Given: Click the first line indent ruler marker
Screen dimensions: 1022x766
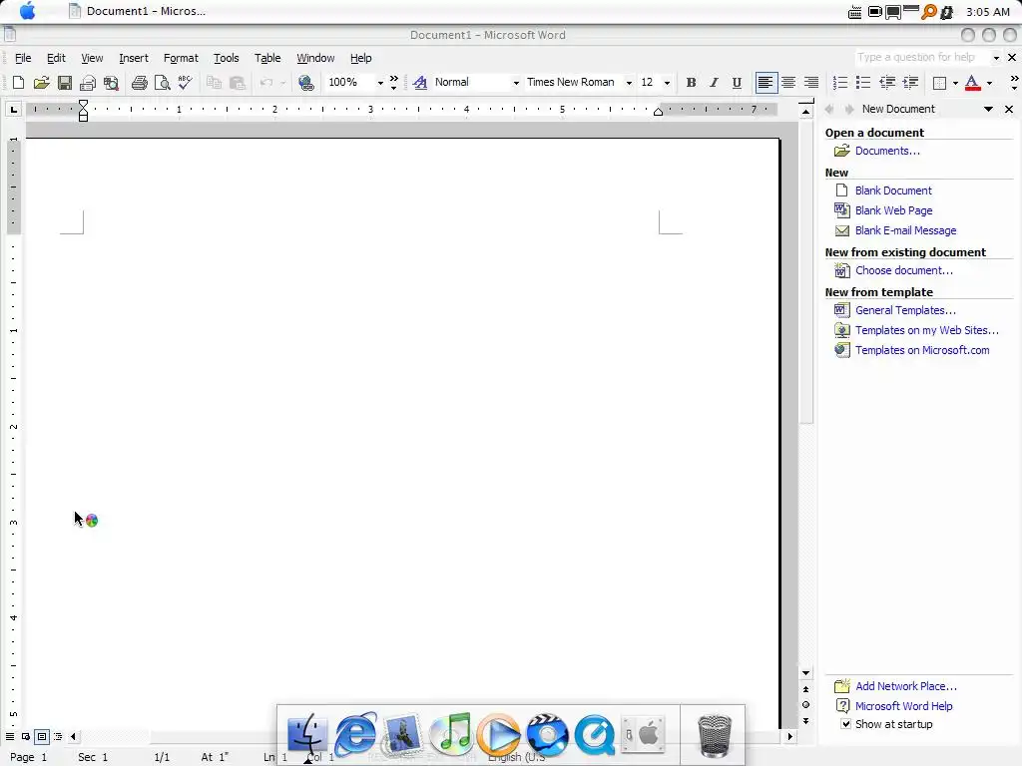Looking at the screenshot, I should click(x=84, y=104).
